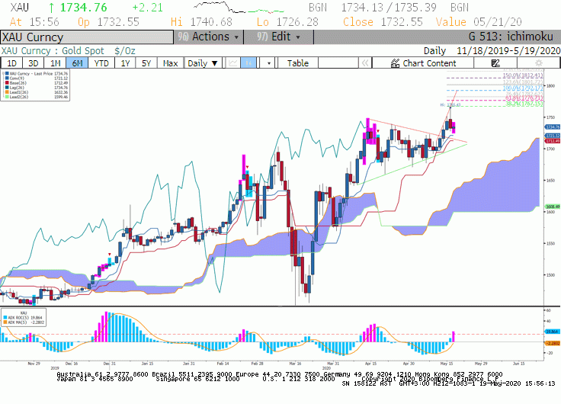Open the Daily periodicity dropdown

(203, 63)
